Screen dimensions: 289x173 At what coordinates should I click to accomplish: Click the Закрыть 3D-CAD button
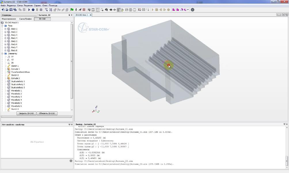(26, 114)
